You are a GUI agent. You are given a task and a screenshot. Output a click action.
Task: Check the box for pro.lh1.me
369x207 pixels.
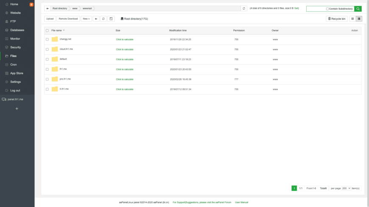click(x=47, y=79)
